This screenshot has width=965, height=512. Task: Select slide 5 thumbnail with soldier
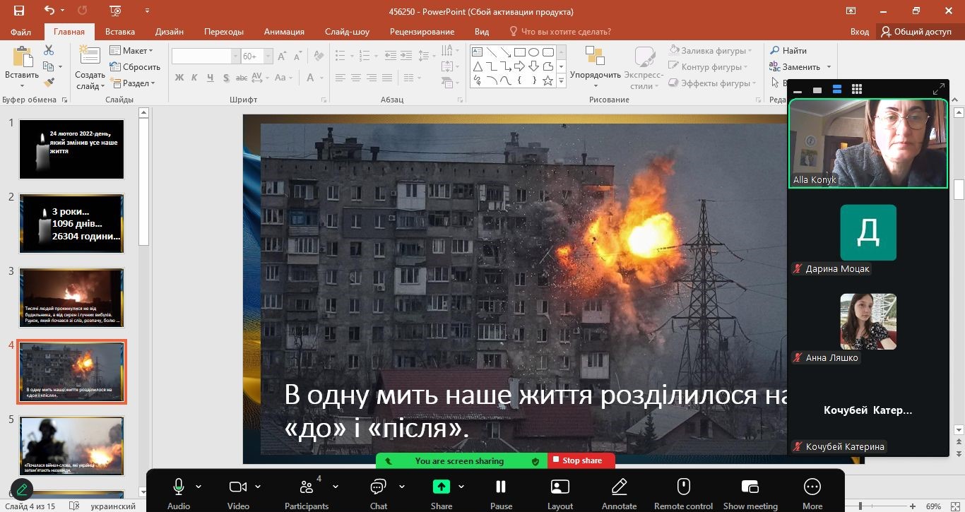(71, 446)
